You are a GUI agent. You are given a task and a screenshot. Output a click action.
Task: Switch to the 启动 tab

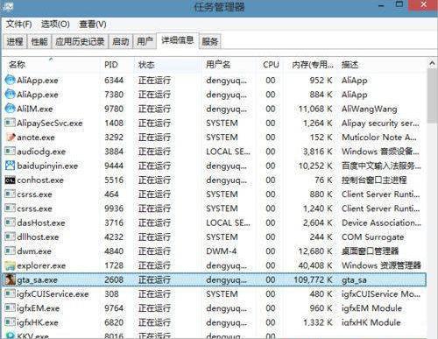(120, 41)
